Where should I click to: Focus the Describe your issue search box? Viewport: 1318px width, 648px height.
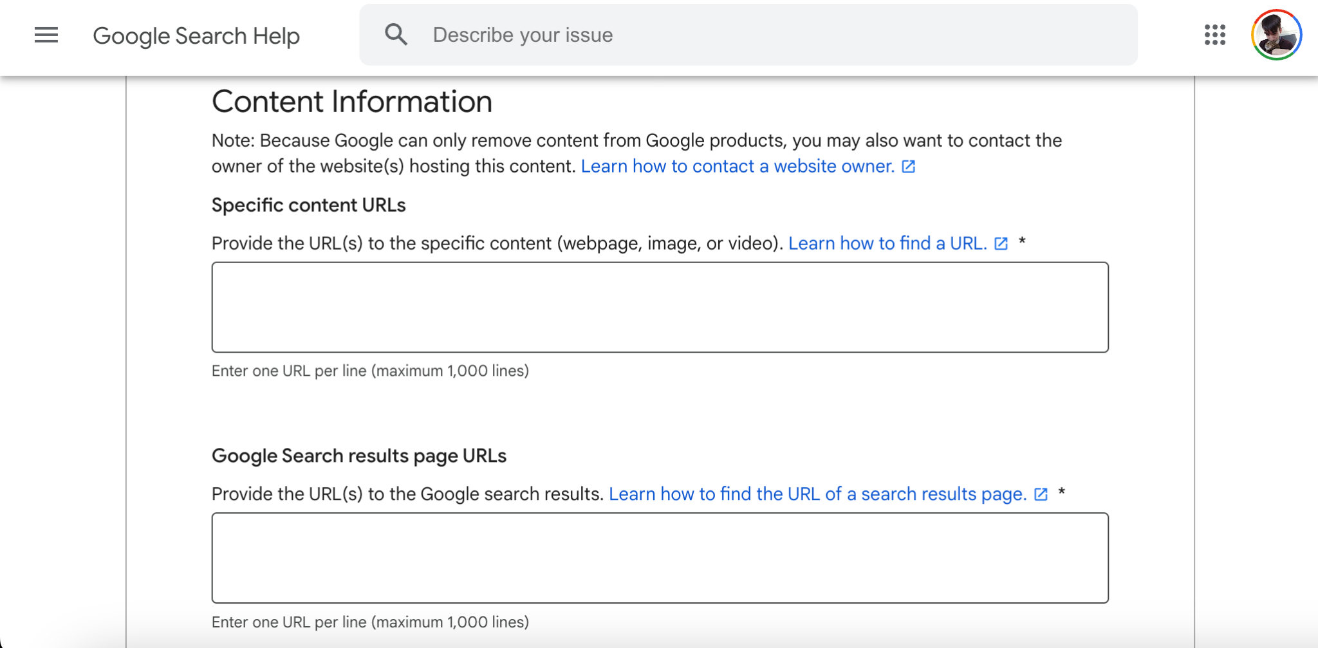(x=748, y=35)
